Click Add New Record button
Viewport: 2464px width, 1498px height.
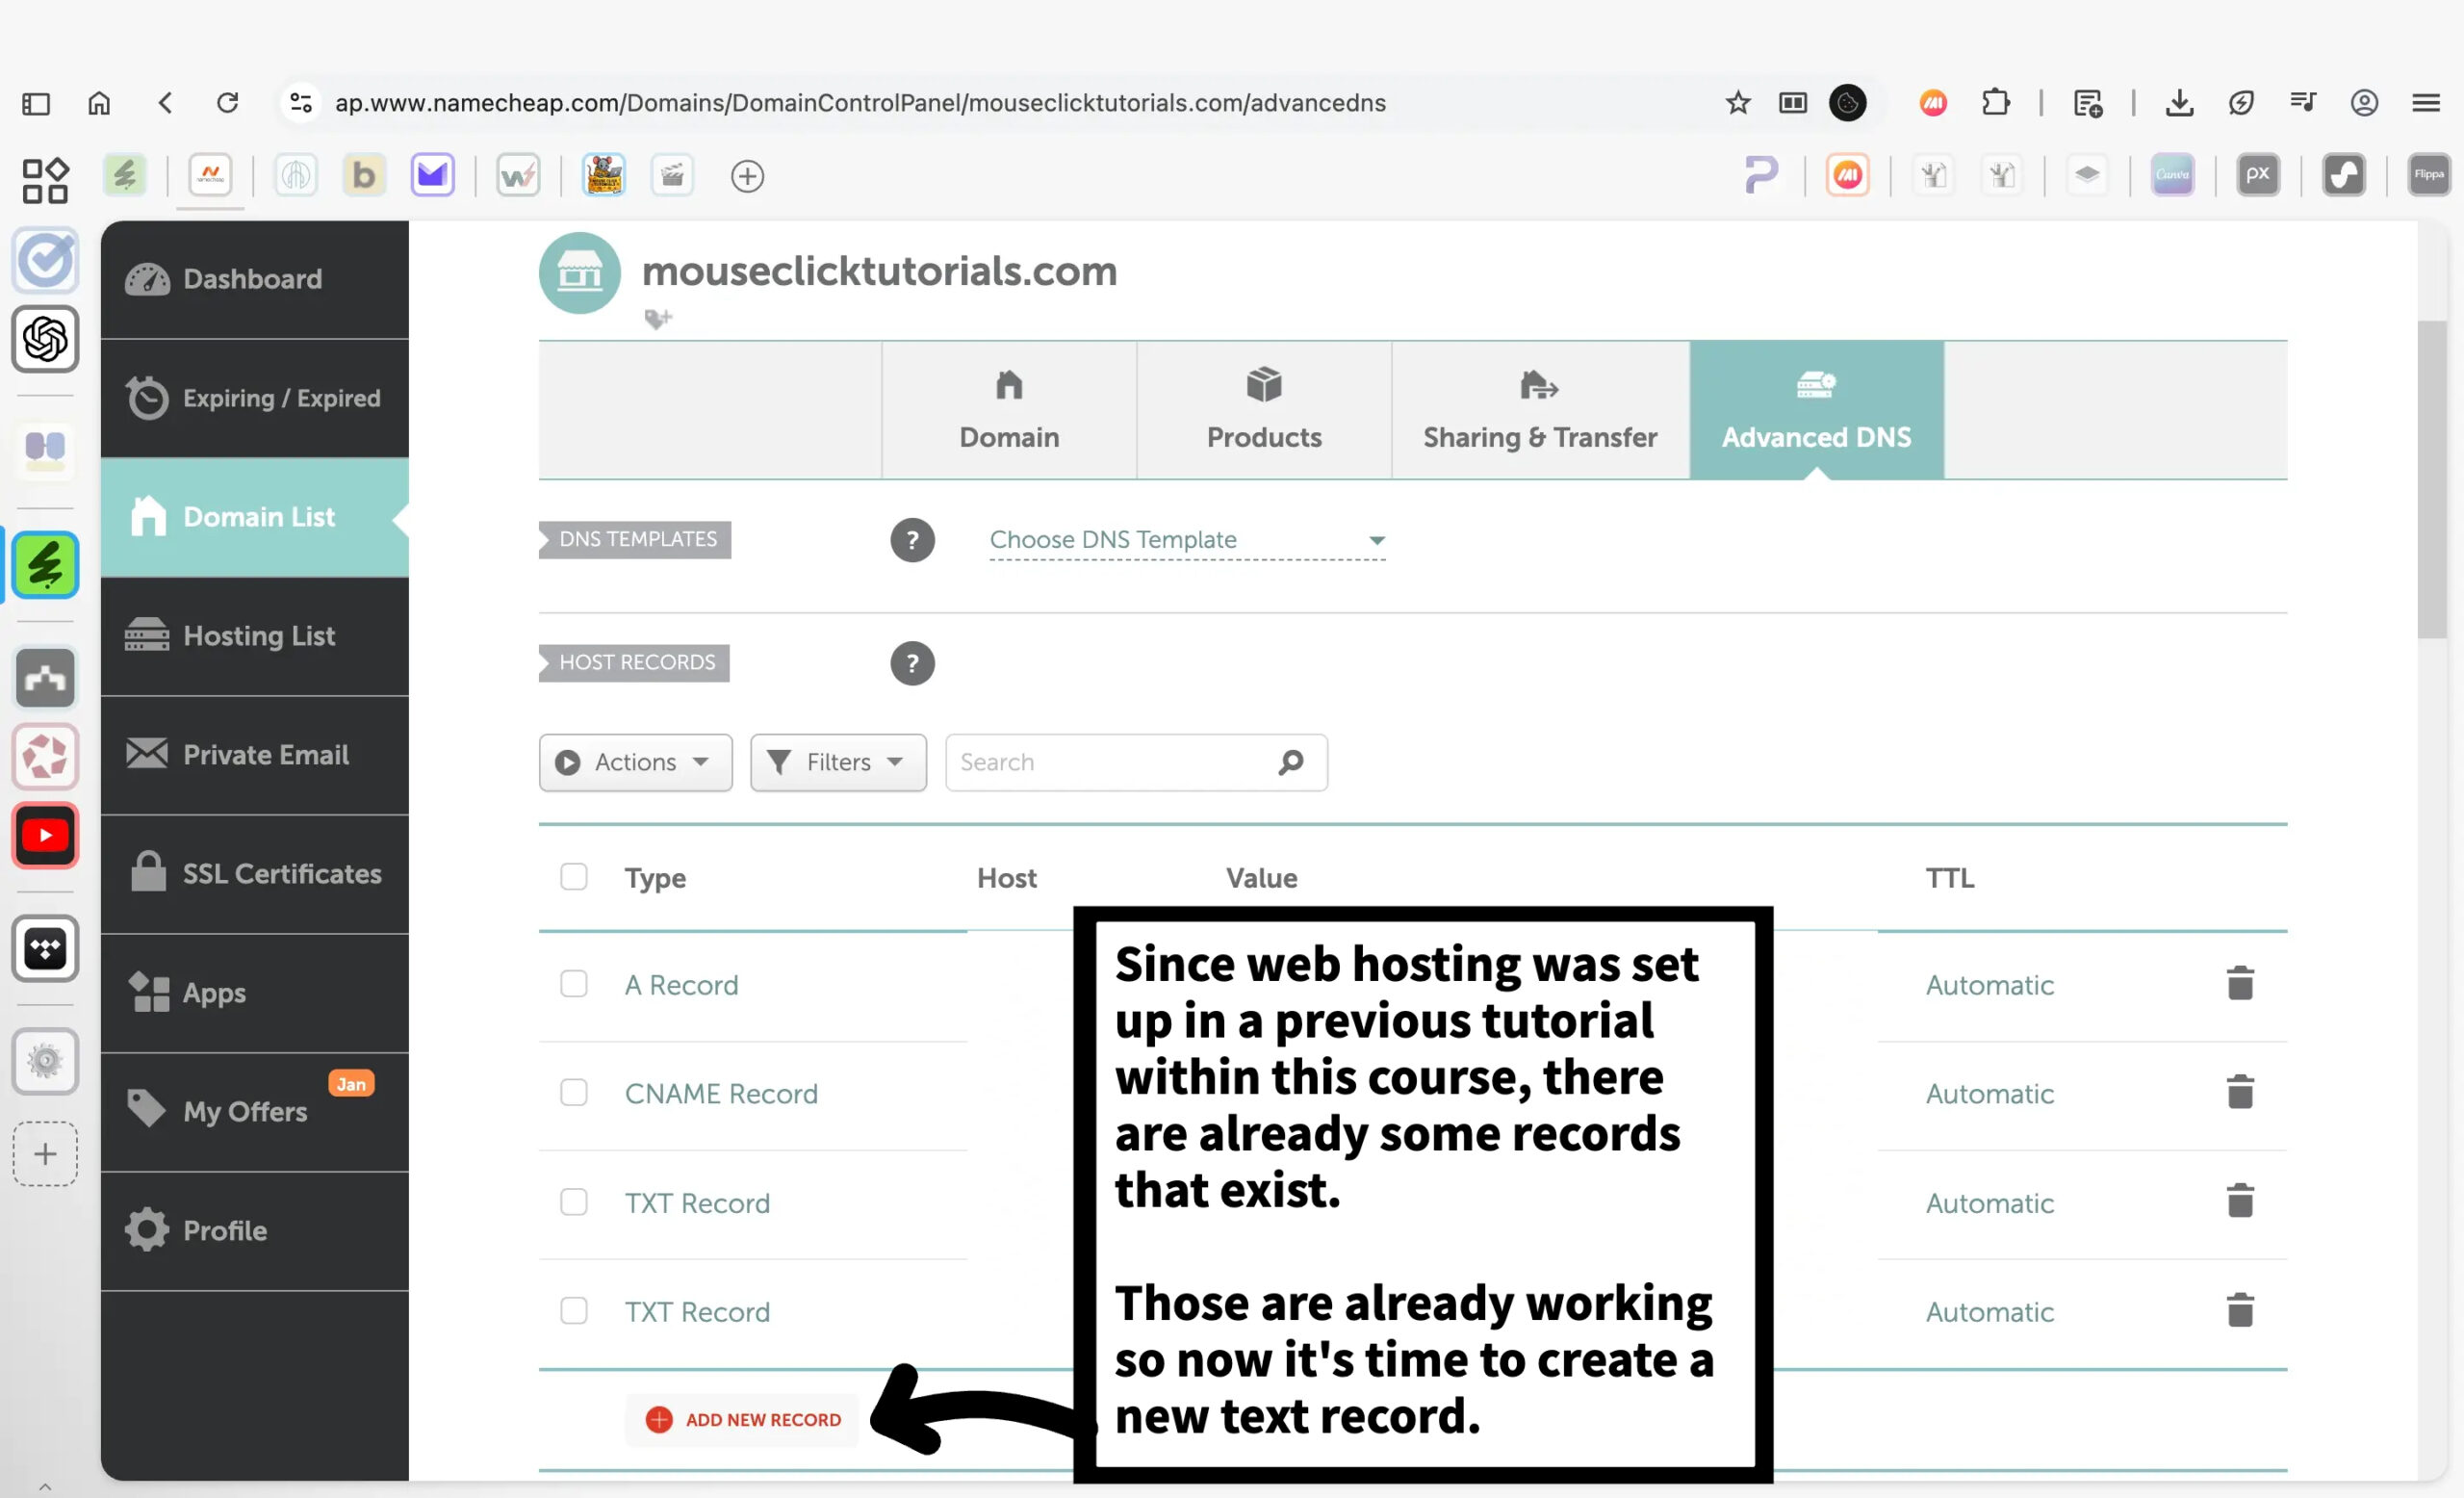743,1419
